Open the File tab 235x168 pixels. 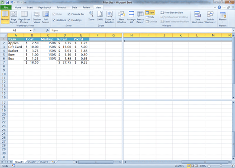[x=6, y=7]
